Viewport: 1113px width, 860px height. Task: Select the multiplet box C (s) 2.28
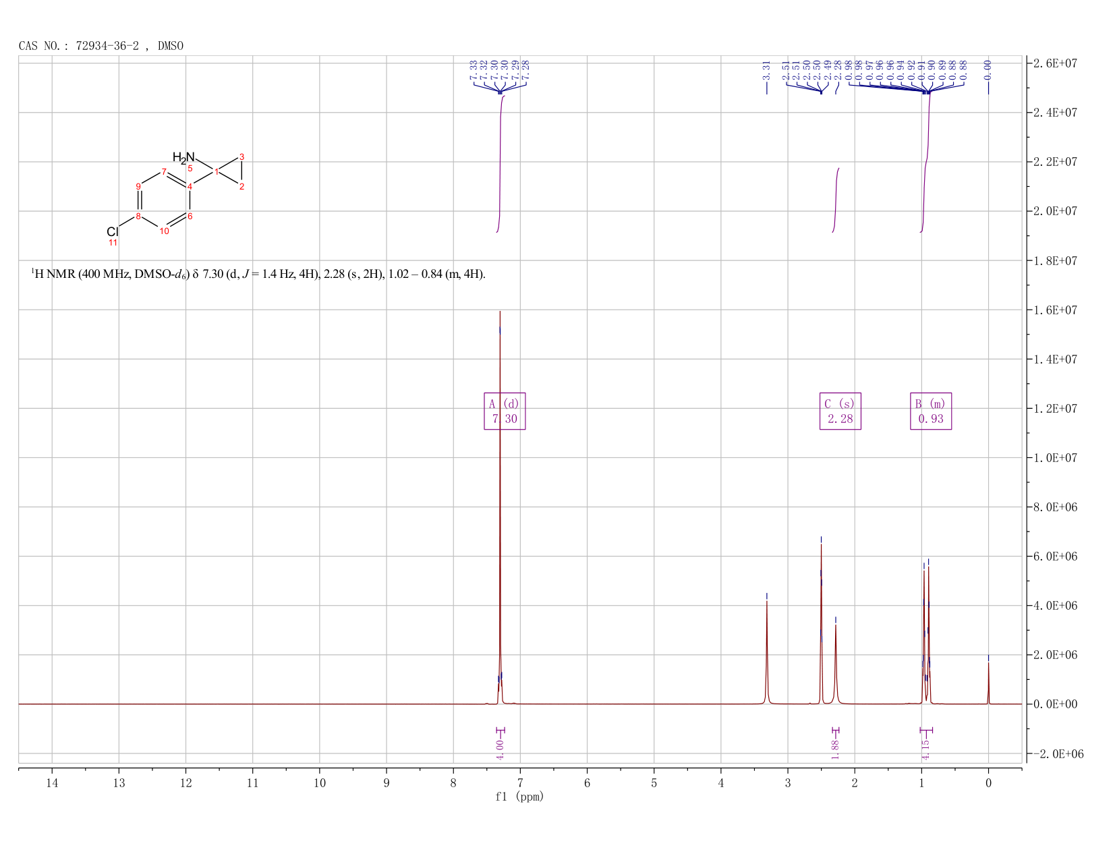click(x=840, y=411)
